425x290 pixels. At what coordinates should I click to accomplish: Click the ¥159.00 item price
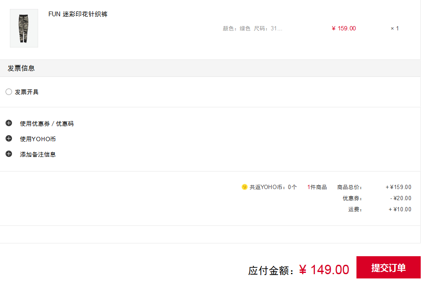(x=344, y=28)
